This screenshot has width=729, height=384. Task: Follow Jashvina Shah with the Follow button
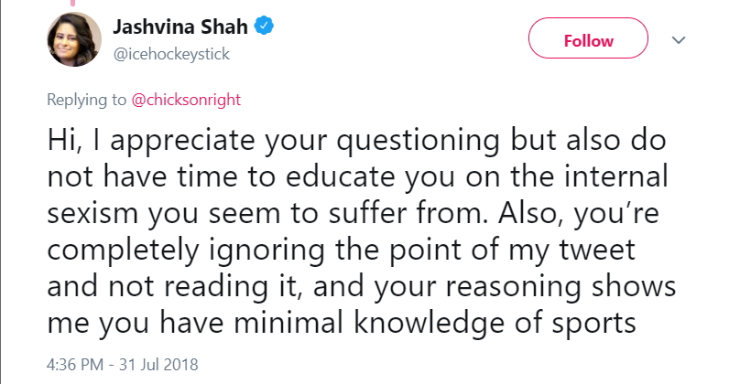pos(588,38)
